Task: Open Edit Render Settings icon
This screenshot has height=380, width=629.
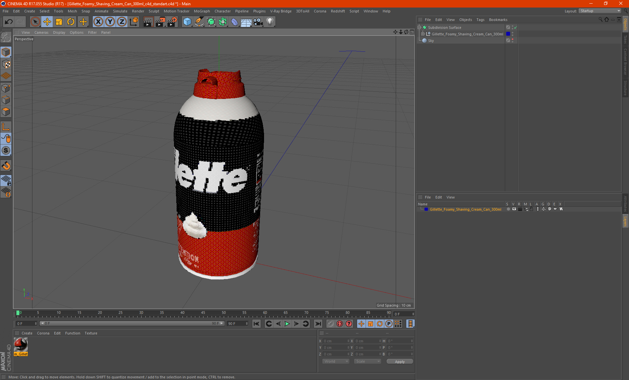Action: 172,22
